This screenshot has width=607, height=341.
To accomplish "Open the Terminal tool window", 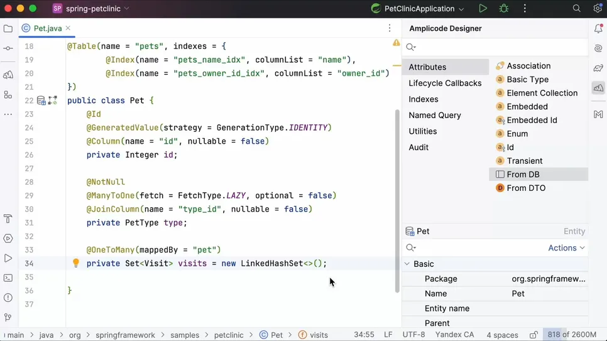I will (8, 278).
